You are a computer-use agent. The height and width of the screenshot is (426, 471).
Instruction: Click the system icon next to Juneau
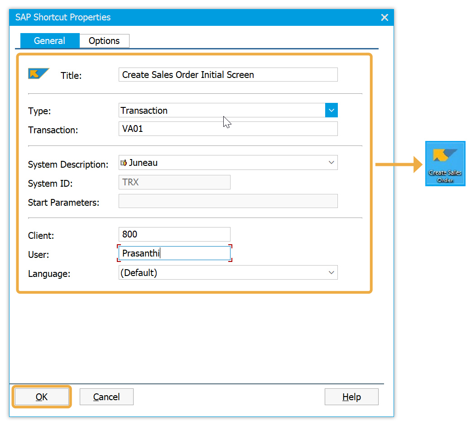coord(124,163)
